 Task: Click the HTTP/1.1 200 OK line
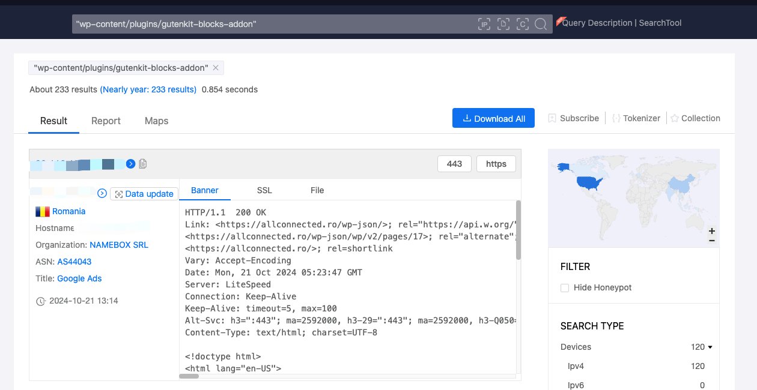click(x=225, y=212)
